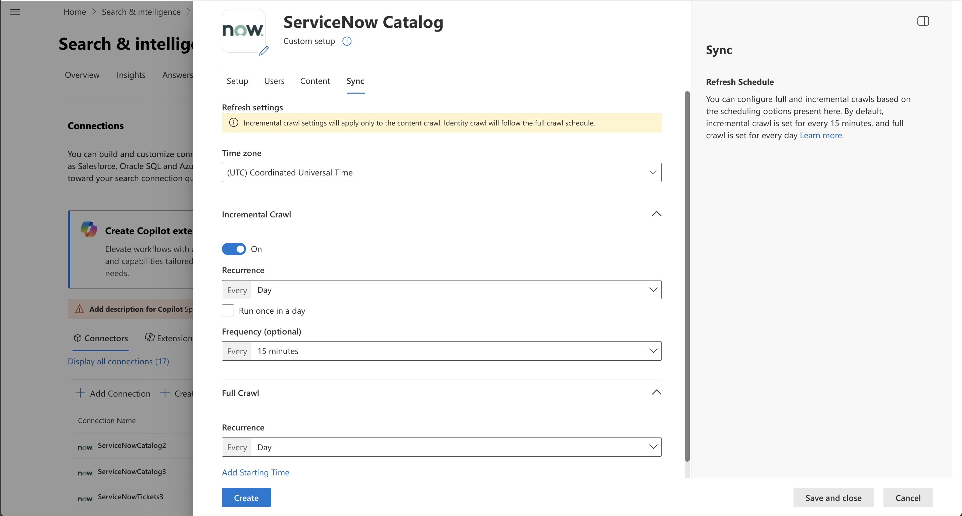Click the Copilot icon in the extension card

click(89, 229)
